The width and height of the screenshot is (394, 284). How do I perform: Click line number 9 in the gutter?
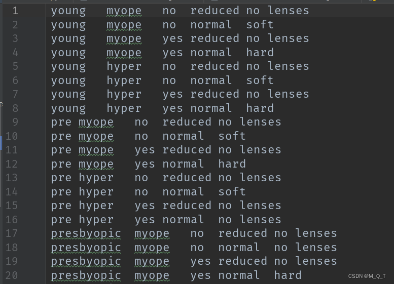tap(15, 122)
